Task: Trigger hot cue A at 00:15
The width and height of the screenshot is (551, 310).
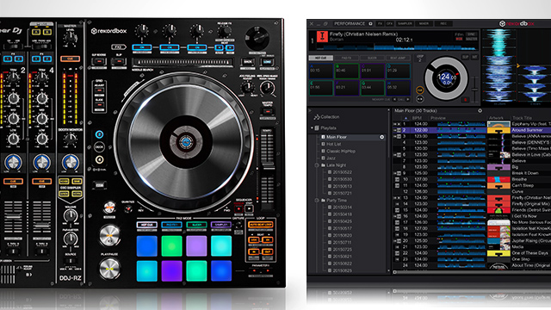Action: (x=321, y=71)
